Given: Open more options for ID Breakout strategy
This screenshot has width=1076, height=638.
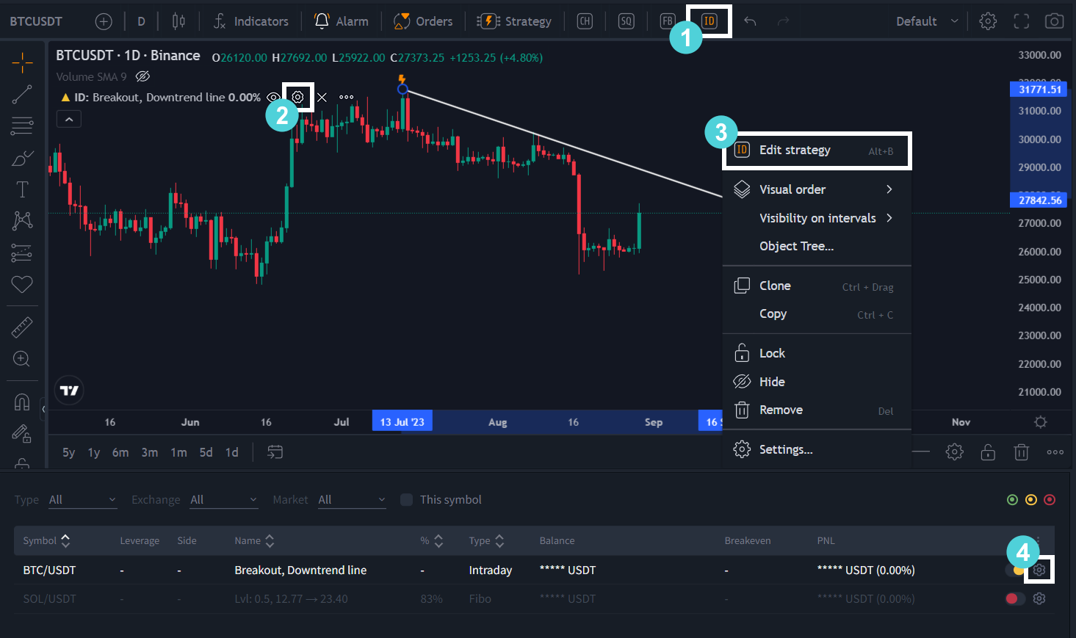Looking at the screenshot, I should tap(346, 97).
